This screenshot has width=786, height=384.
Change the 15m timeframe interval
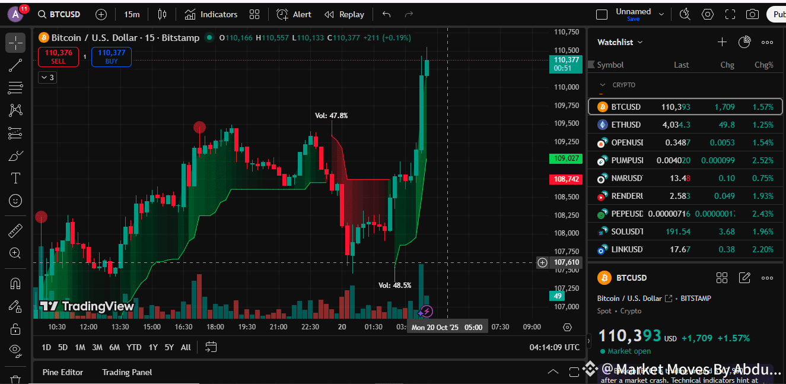click(132, 14)
